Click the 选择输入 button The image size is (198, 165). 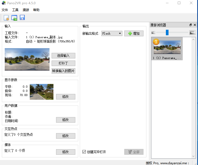pyautogui.click(x=63, y=56)
